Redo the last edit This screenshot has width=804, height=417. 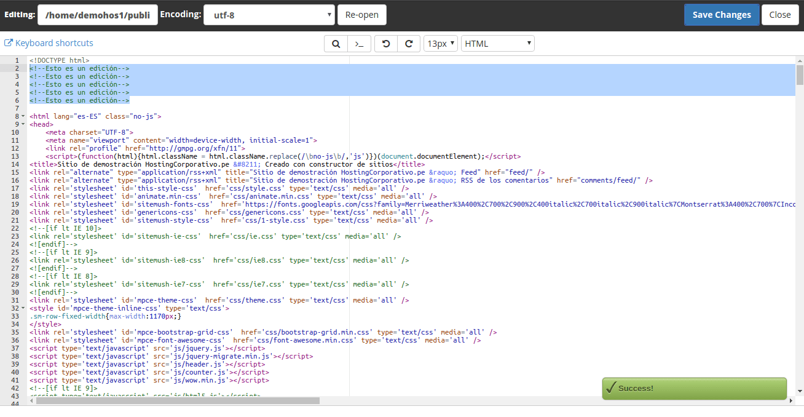click(409, 44)
